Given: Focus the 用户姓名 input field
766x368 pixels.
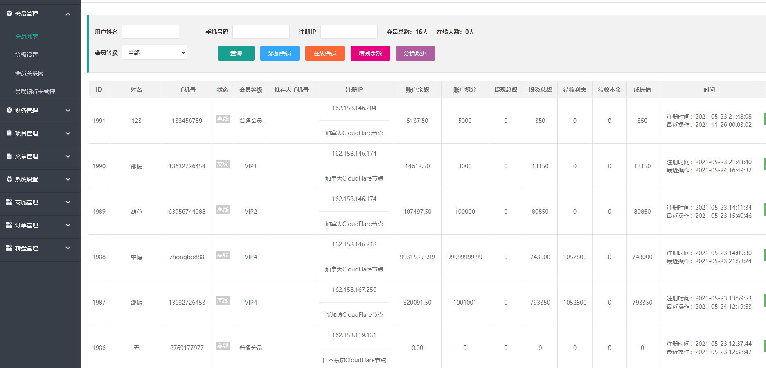Looking at the screenshot, I should click(151, 32).
